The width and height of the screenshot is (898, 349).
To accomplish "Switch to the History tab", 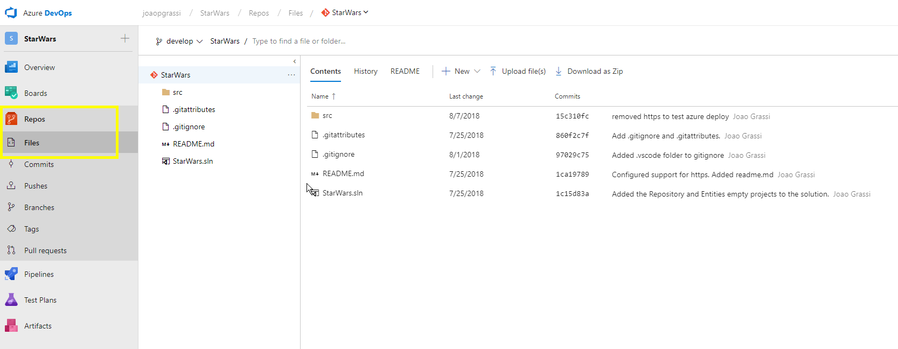I will (x=366, y=71).
